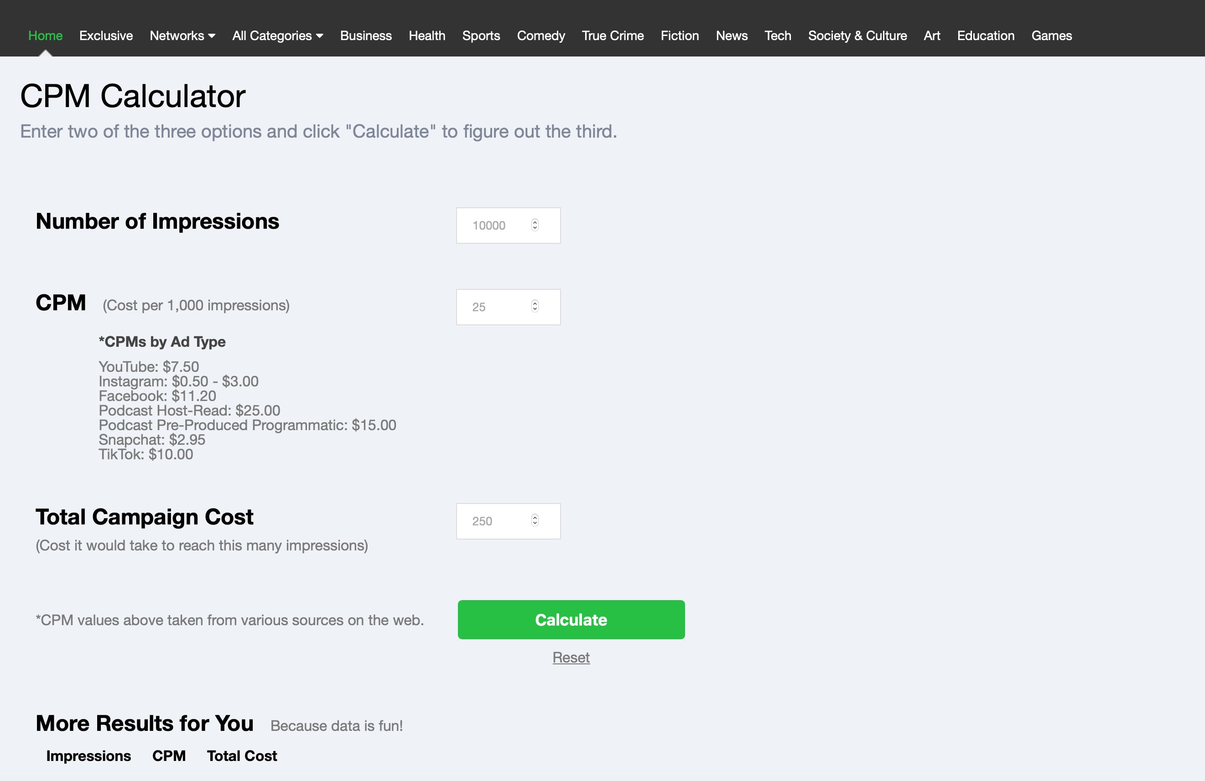This screenshot has width=1205, height=781.
Task: Click the up stepper on Total Campaign Cost
Action: click(x=536, y=517)
